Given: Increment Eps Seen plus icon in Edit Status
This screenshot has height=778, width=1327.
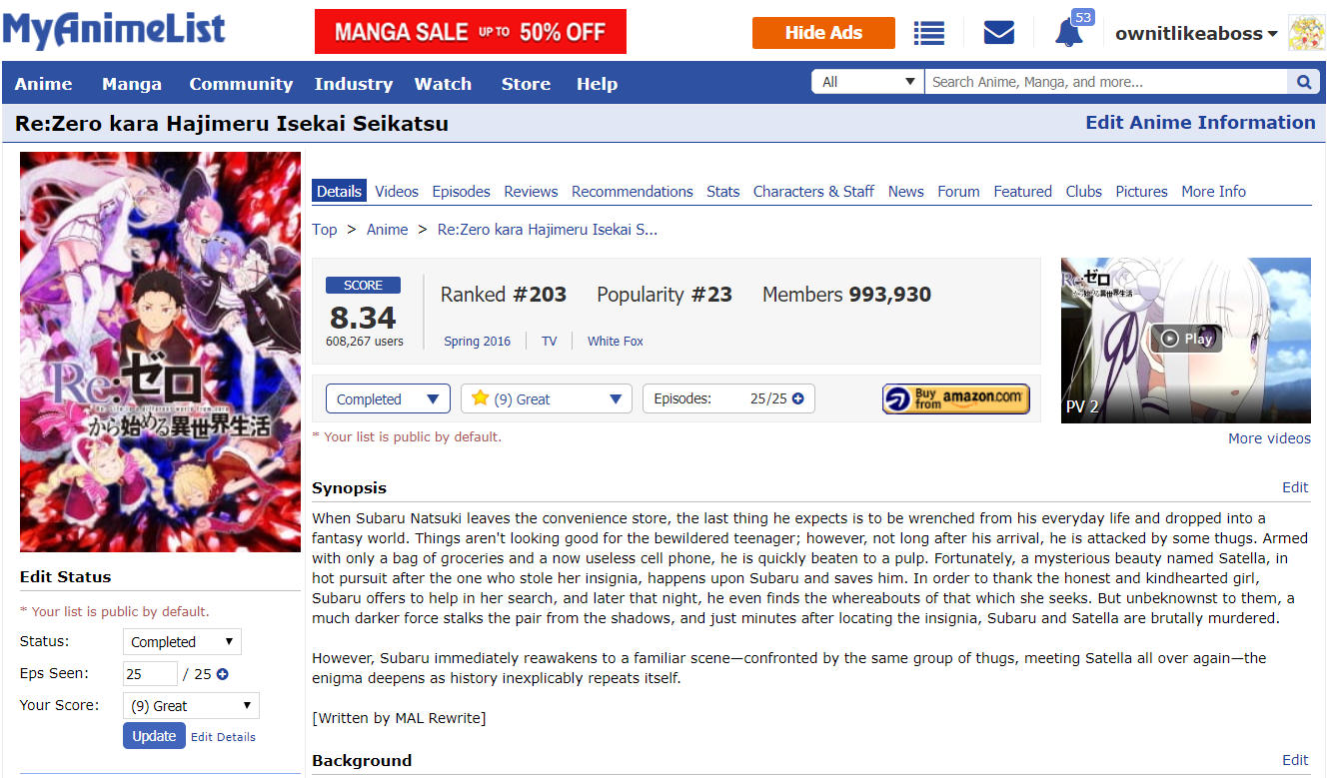Looking at the screenshot, I should pos(222,674).
